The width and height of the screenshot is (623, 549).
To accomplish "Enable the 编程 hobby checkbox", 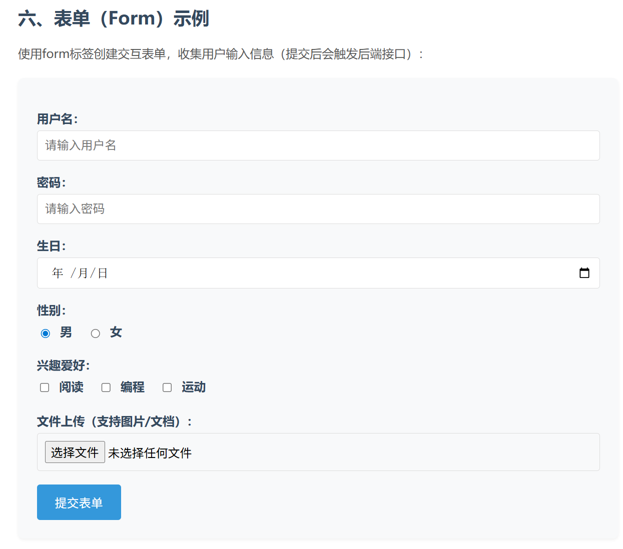I will click(106, 387).
